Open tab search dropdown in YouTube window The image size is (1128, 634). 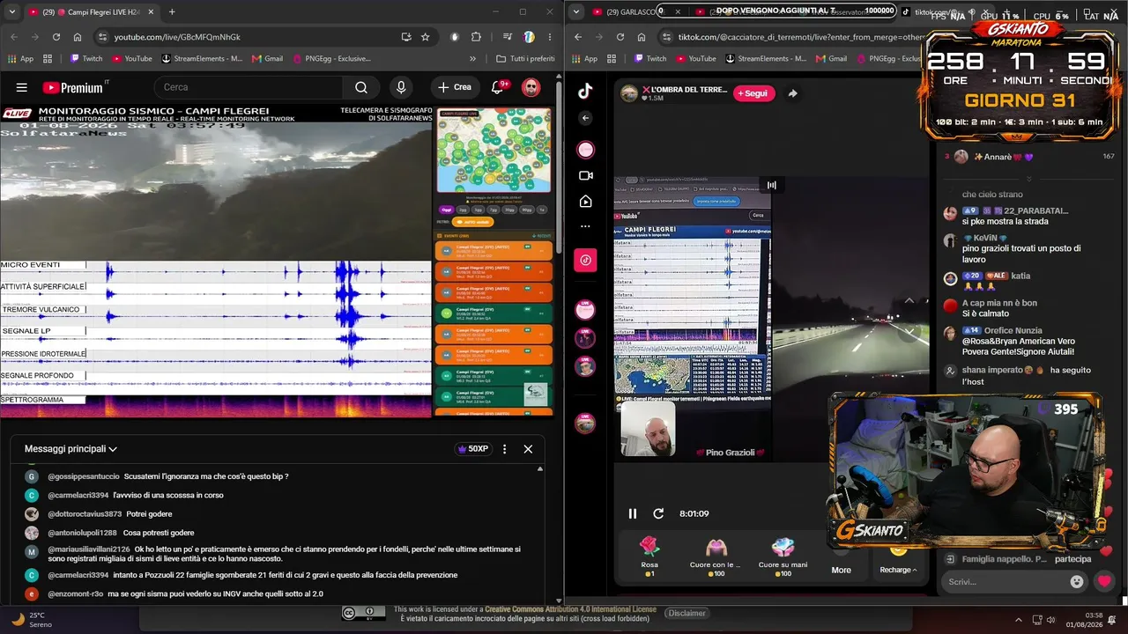12,12
